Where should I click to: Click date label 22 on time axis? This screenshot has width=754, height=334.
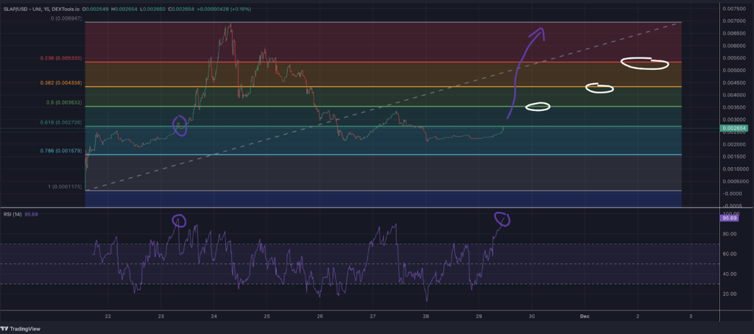[108, 316]
